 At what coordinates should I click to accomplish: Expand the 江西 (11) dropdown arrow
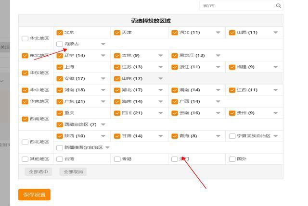276,90
